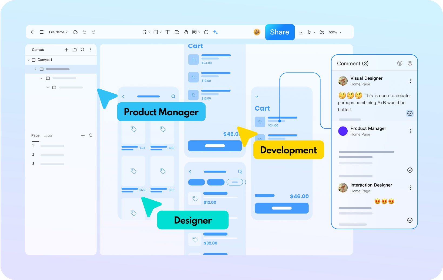This screenshot has width=443, height=280.
Task: Select the Text tool in toolbar
Action: tap(167, 32)
